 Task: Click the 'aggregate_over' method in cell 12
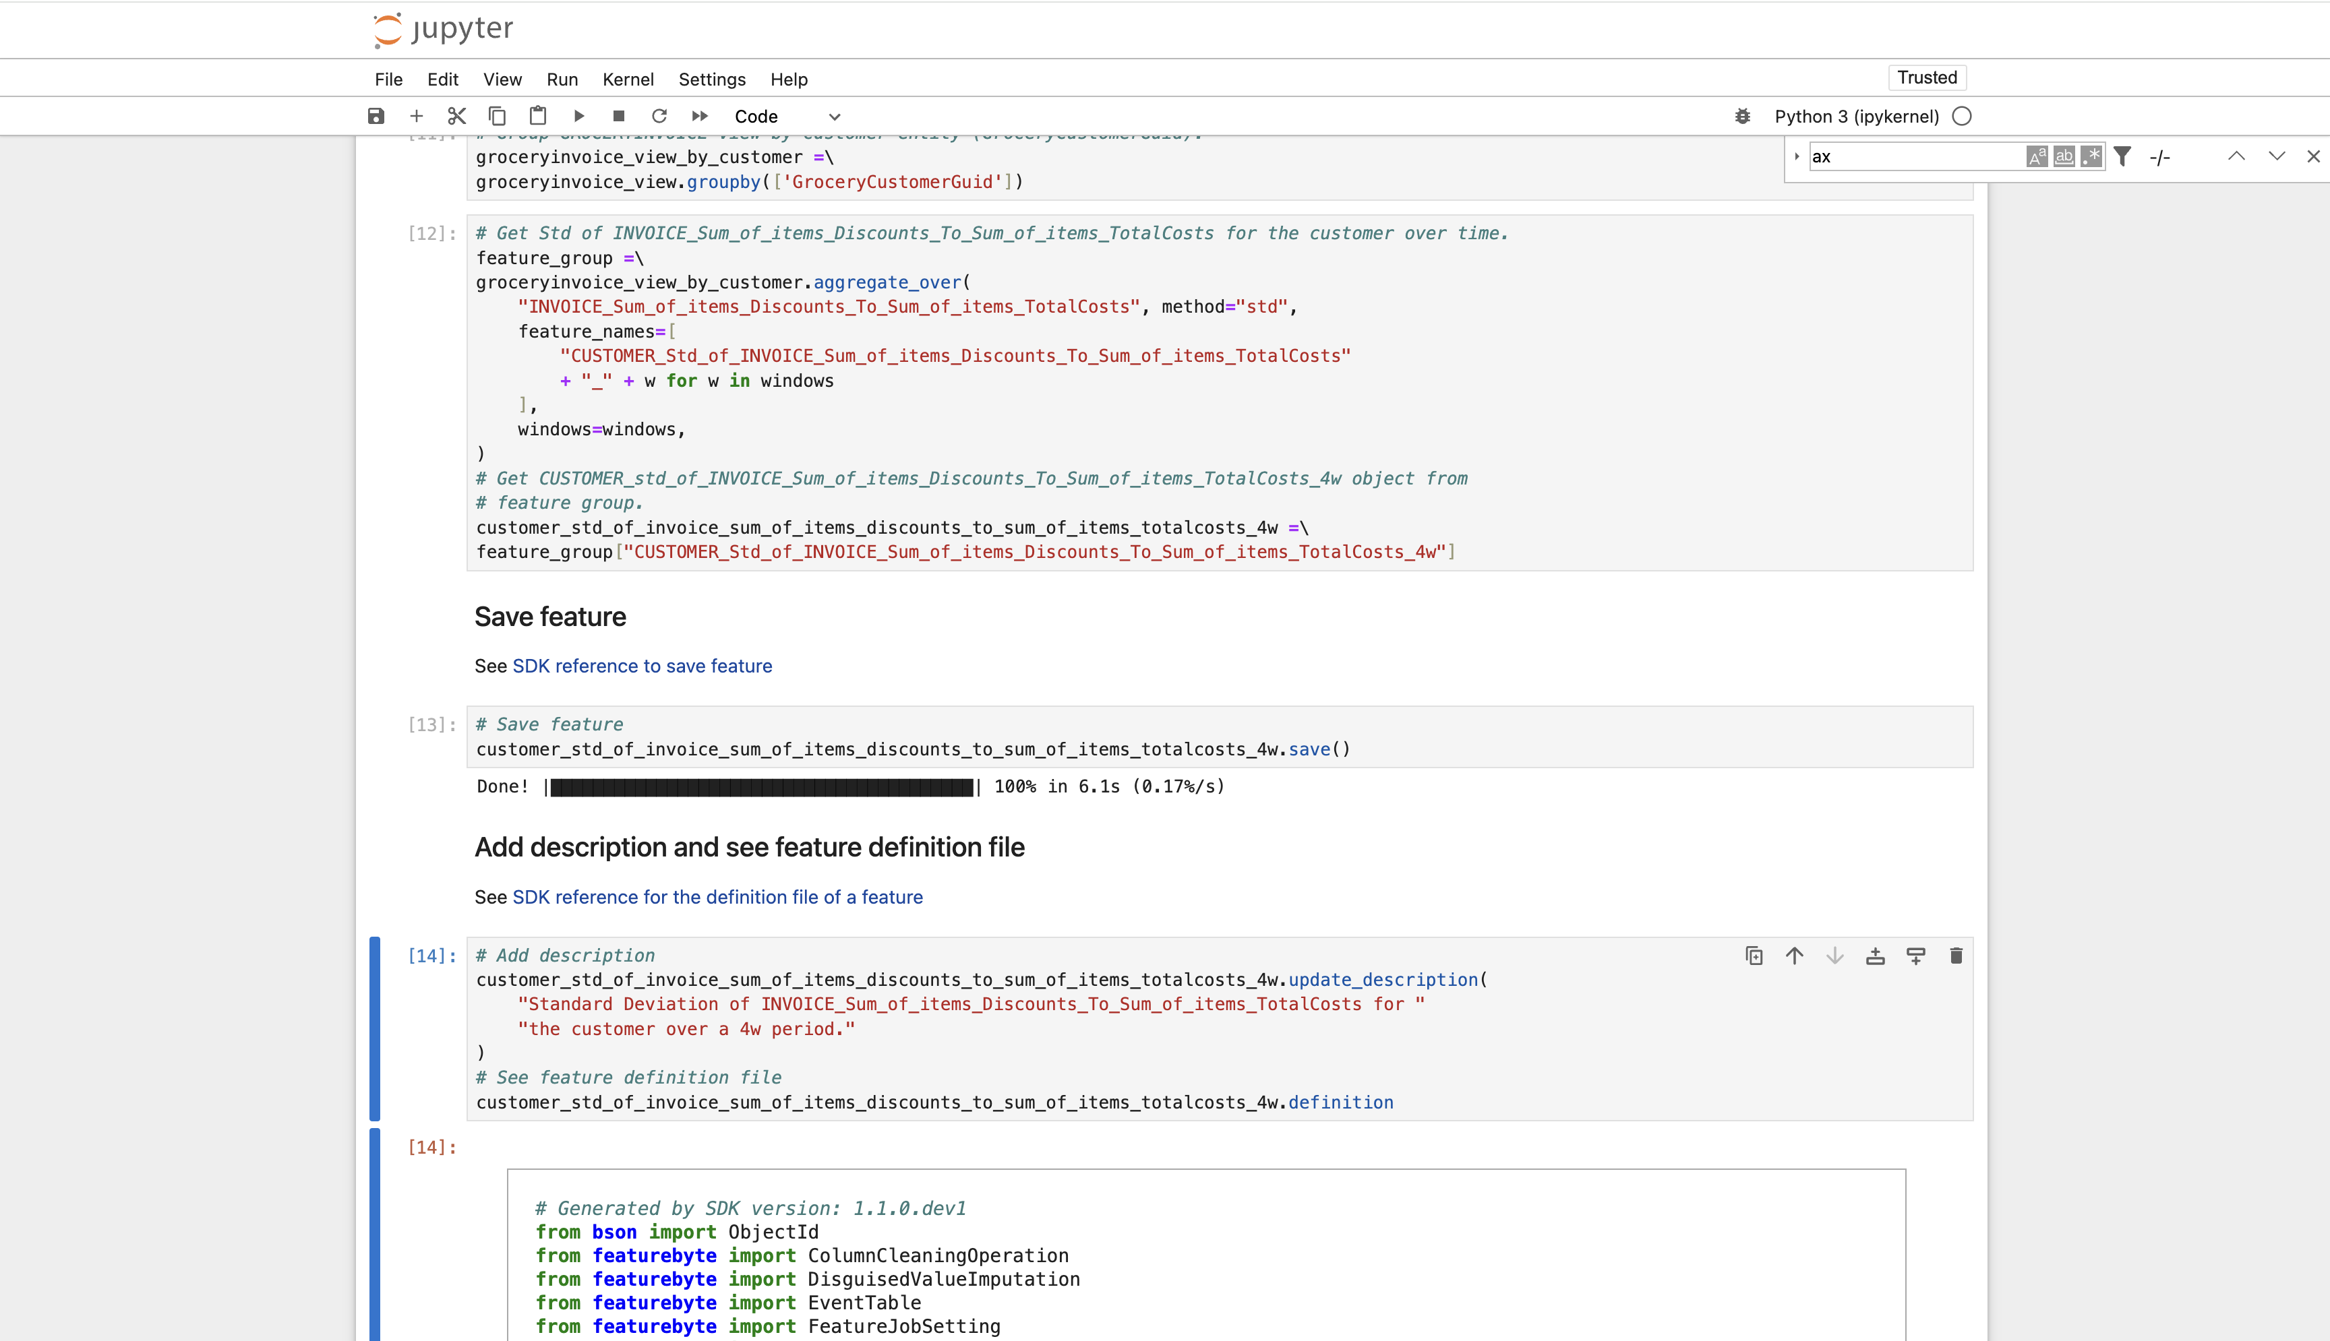click(x=887, y=283)
